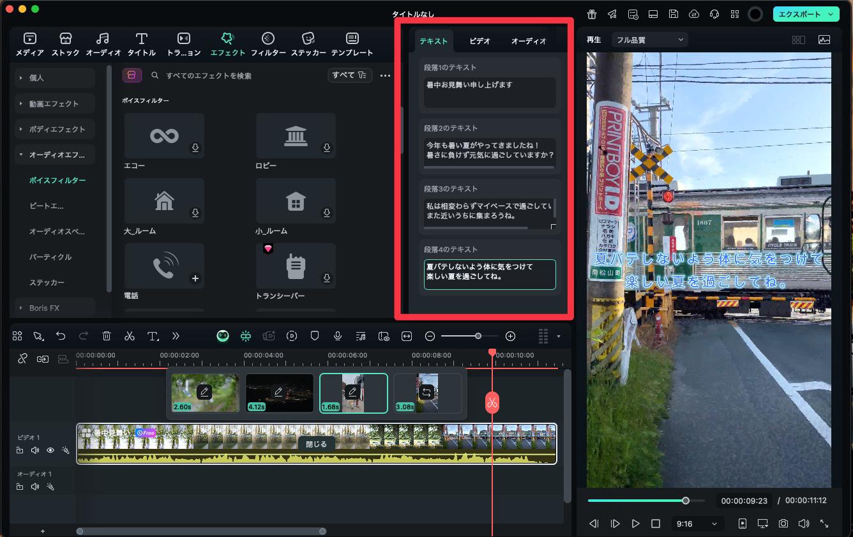Step to previous frame in preview
Screen dimensions: 853x537
(x=594, y=524)
